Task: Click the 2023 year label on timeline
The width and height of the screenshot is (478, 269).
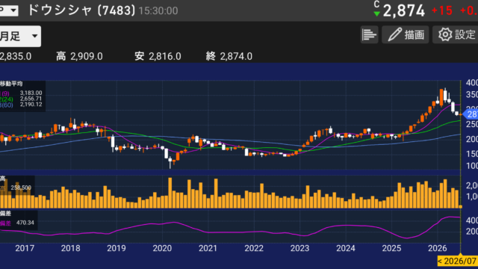Action: tap(299, 248)
